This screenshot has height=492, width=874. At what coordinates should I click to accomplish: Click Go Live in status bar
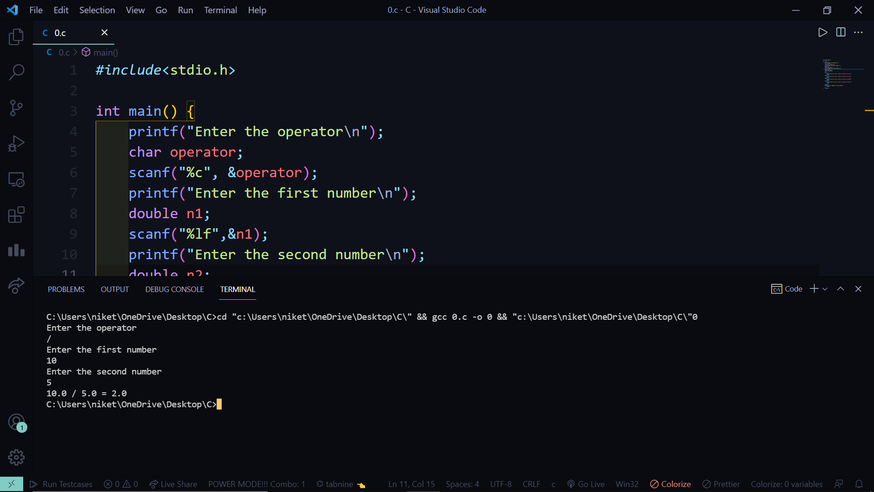[x=586, y=484]
